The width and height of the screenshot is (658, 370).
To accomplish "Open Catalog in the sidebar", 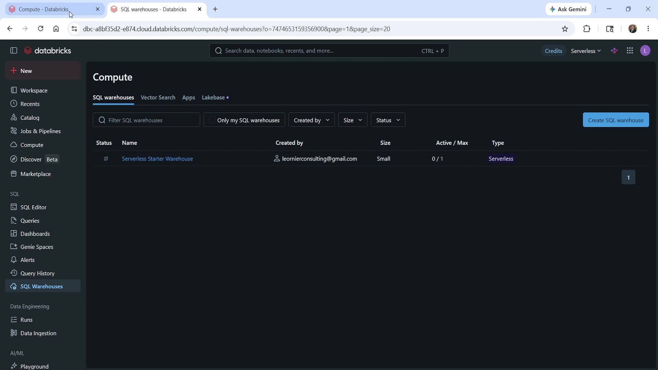I will tap(43, 118).
